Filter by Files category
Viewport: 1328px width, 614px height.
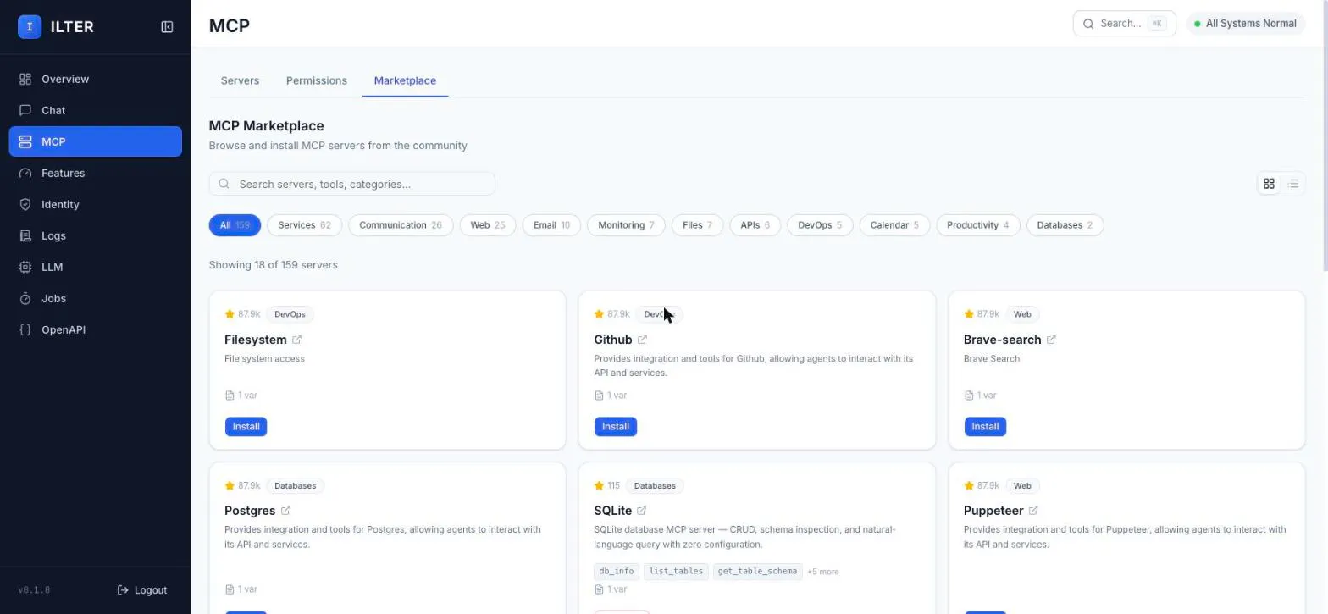point(697,225)
